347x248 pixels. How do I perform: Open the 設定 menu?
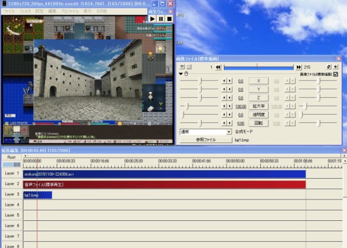[39, 11]
